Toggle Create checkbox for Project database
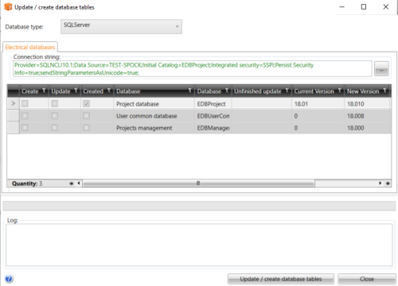Image resolution: width=398 pixels, height=286 pixels. 25,104
